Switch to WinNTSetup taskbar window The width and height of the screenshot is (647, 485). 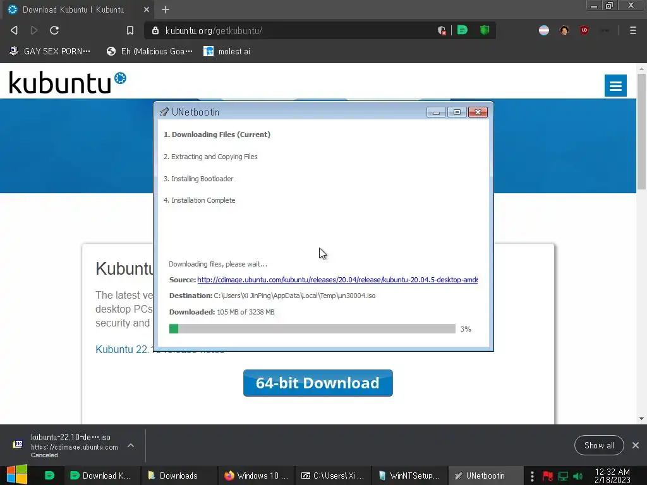pos(409,476)
